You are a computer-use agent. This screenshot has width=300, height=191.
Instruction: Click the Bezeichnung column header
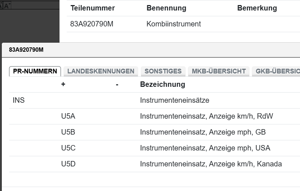point(163,85)
